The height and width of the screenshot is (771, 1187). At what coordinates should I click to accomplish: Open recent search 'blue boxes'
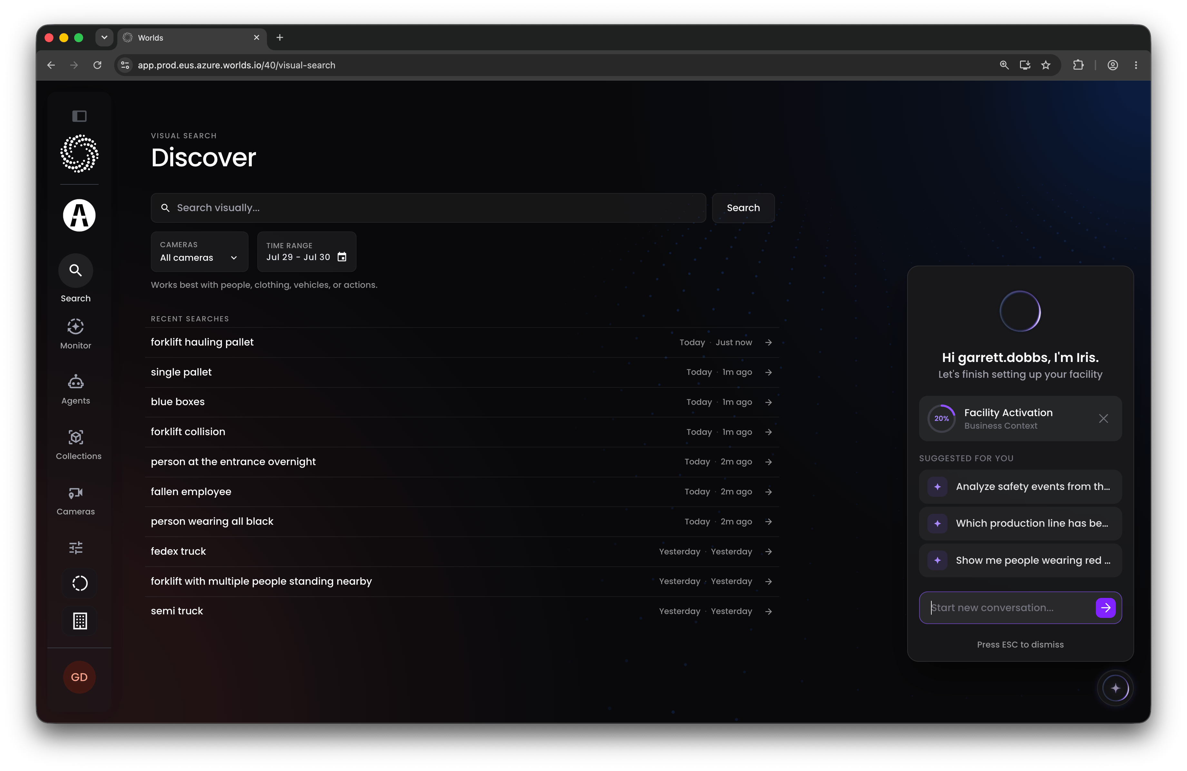[462, 402]
